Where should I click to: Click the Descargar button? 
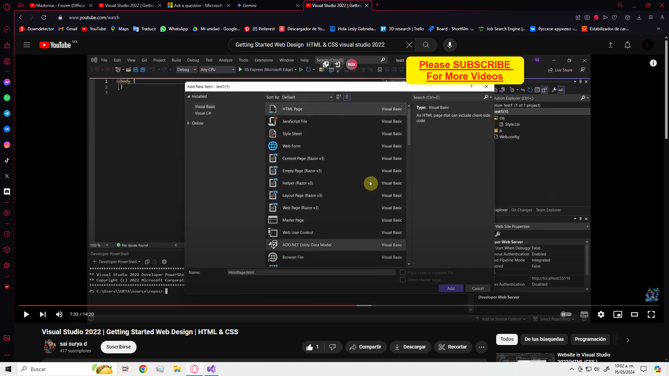click(410, 347)
